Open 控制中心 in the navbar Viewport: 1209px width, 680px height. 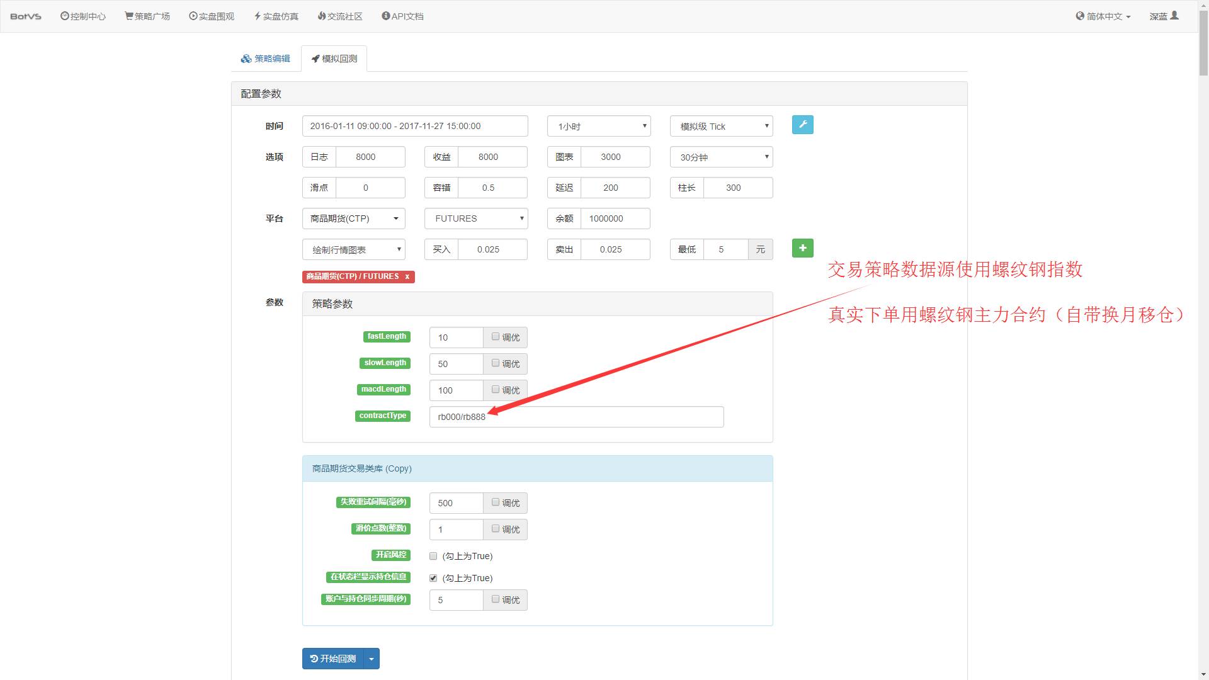(83, 16)
